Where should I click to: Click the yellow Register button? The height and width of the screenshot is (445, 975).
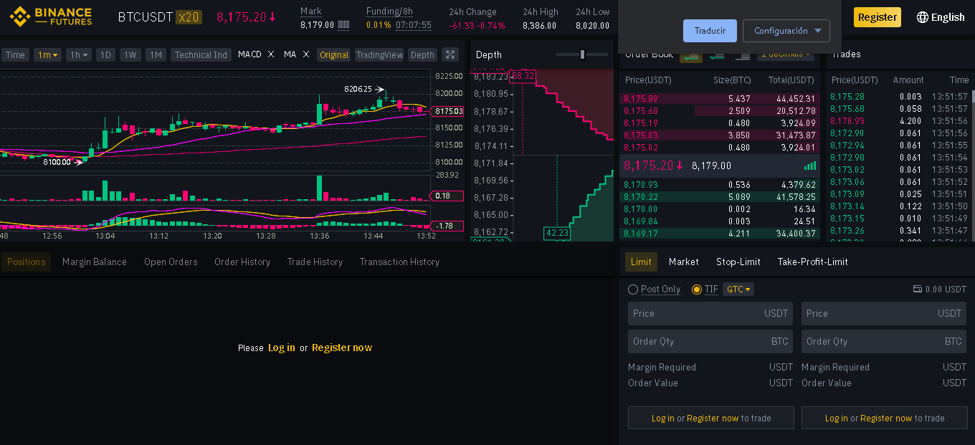pyautogui.click(x=877, y=17)
